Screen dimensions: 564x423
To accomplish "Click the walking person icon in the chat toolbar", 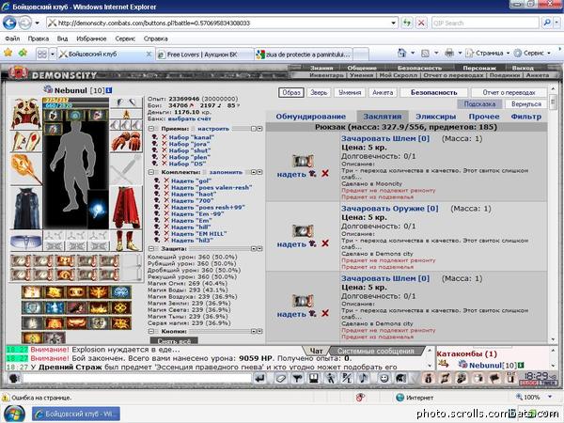I will click(x=330, y=379).
